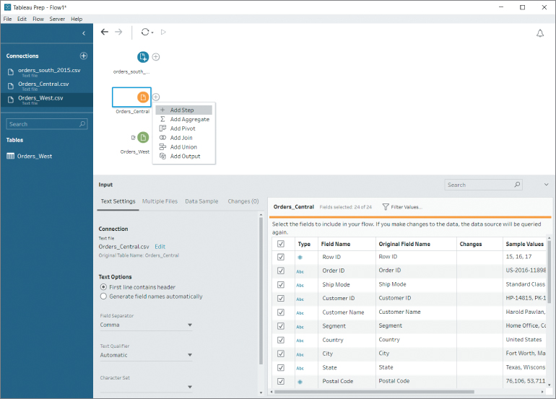Uncheck the Row ID field checkbox
Viewport: 556px width, 399px height.
(x=281, y=257)
